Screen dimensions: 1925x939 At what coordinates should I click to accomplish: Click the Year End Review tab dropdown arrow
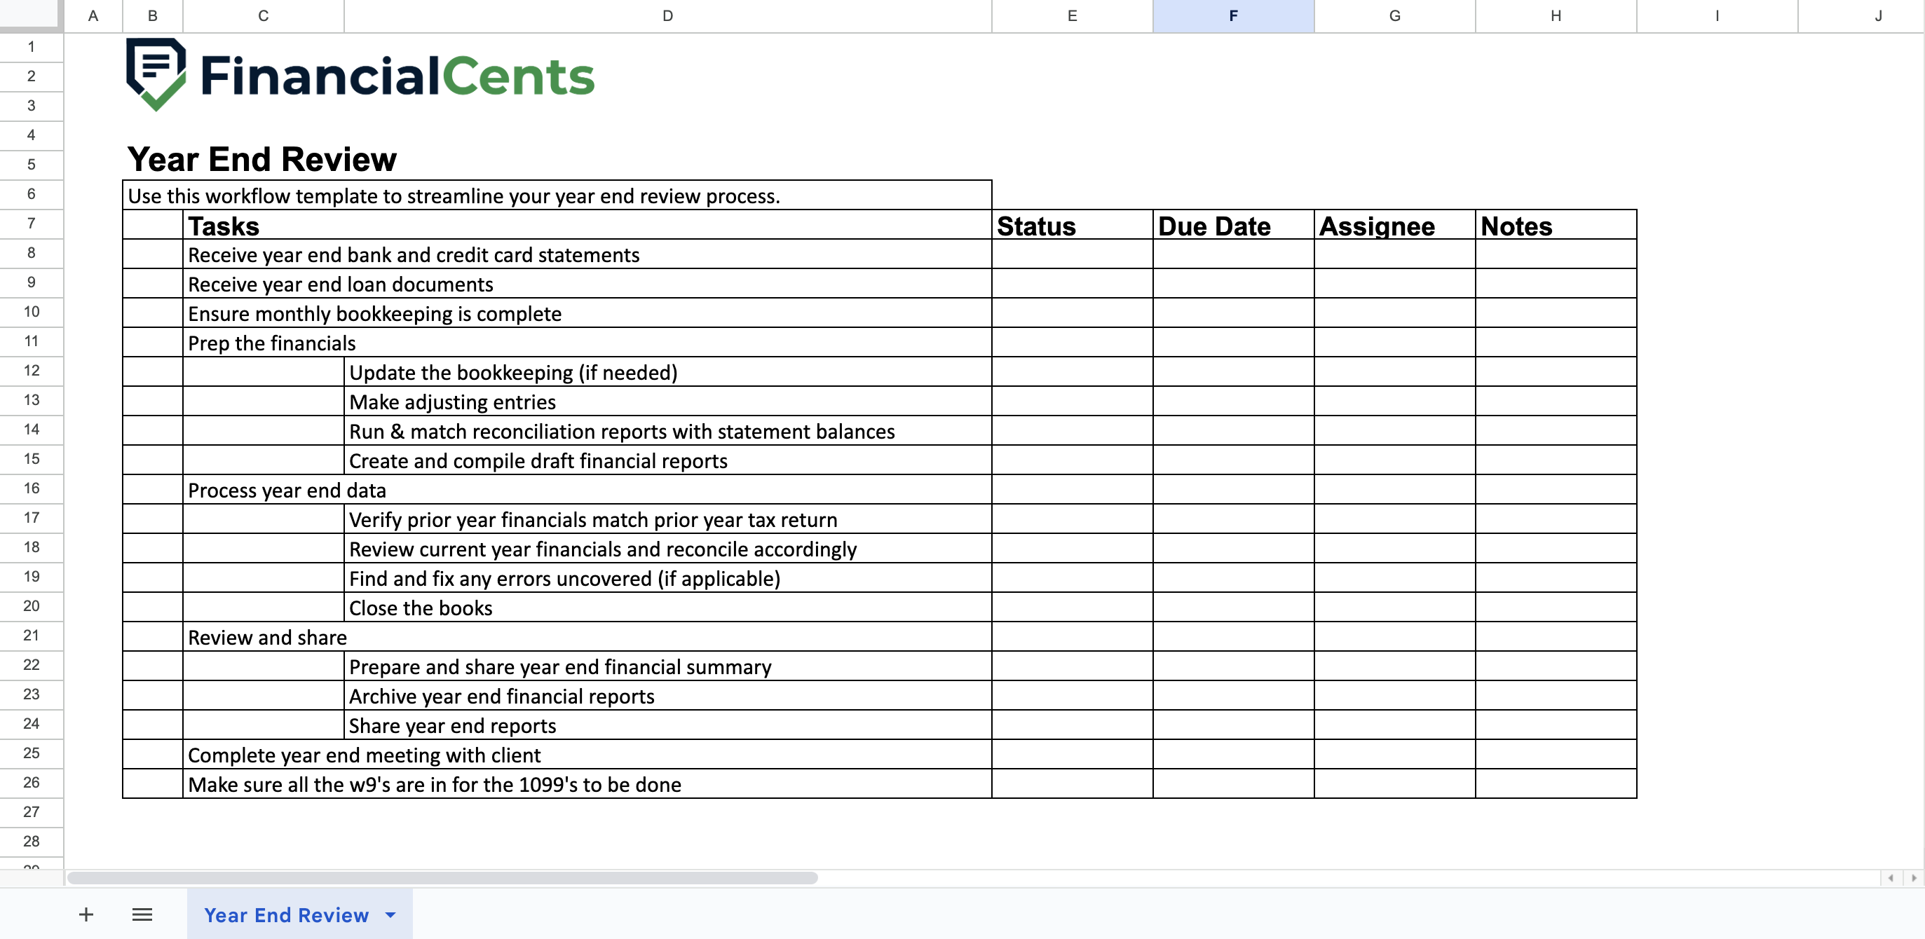click(x=390, y=914)
